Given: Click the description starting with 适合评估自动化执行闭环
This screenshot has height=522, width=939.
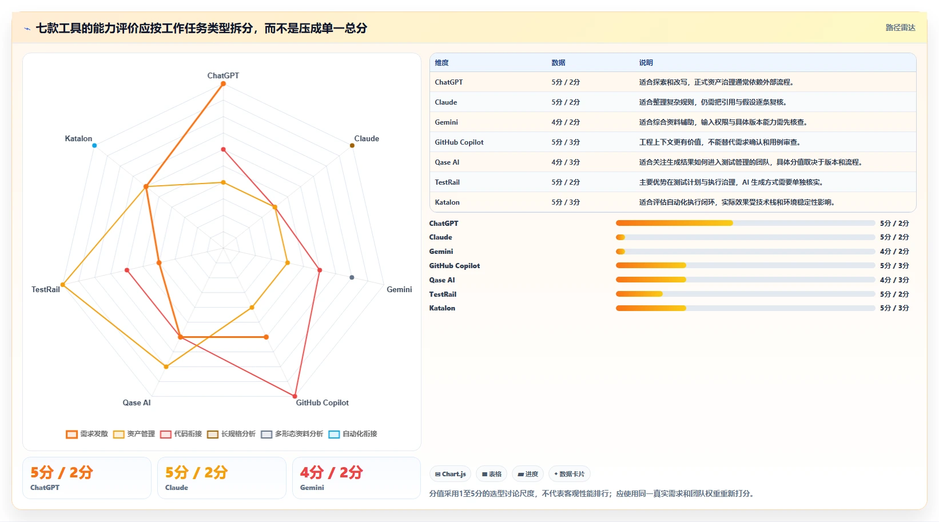Looking at the screenshot, I should 737,202.
